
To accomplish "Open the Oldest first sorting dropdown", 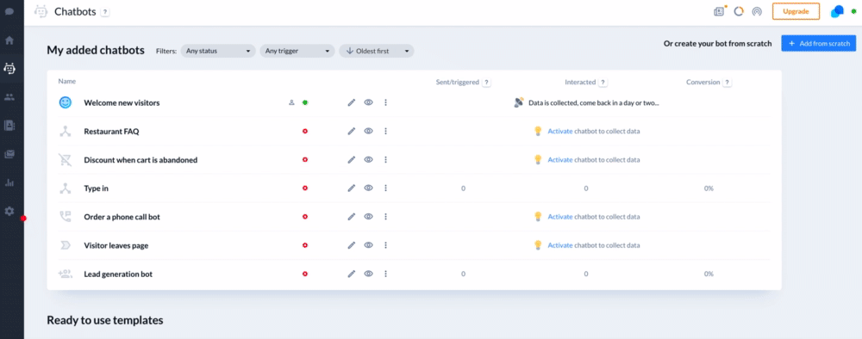I will click(x=377, y=51).
